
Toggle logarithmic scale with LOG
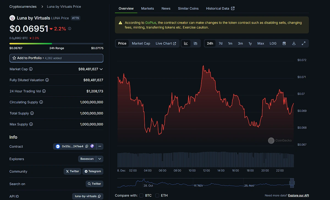(x=273, y=43)
